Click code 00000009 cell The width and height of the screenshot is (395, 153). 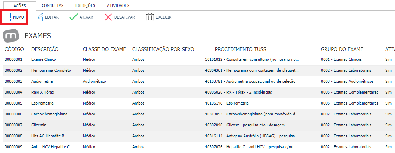pos(13,147)
